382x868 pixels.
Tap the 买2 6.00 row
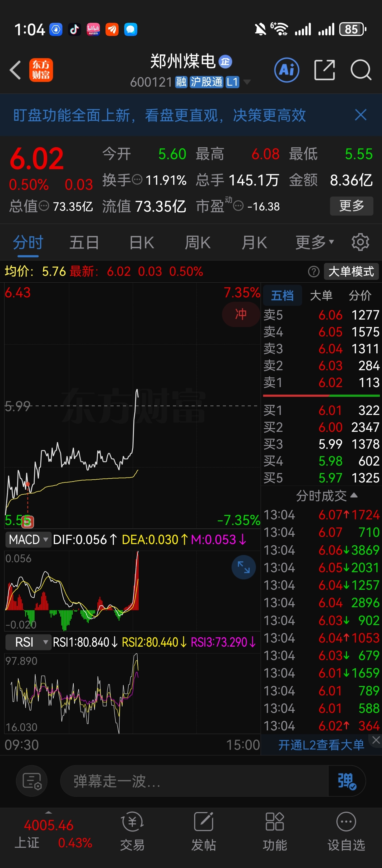coord(321,427)
